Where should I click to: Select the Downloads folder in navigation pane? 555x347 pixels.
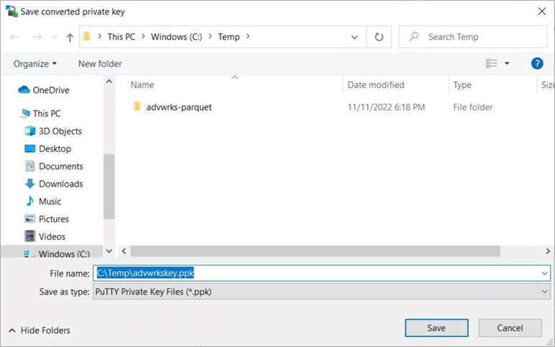tap(60, 184)
